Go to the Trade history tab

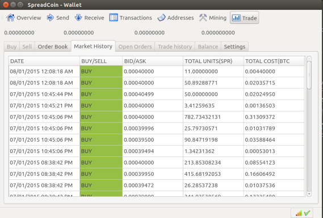coord(175,47)
